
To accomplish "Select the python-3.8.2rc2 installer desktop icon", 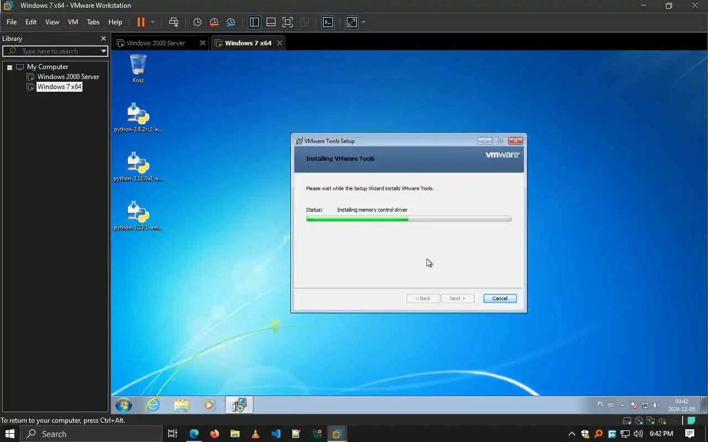I will (138, 117).
